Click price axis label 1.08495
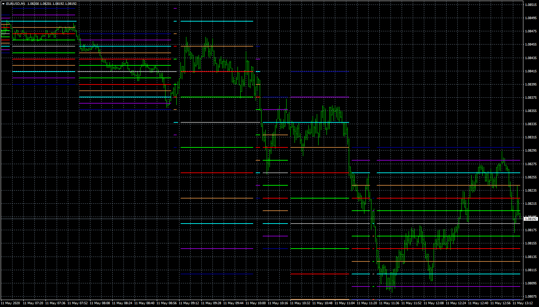The image size is (539, 307). (531, 18)
